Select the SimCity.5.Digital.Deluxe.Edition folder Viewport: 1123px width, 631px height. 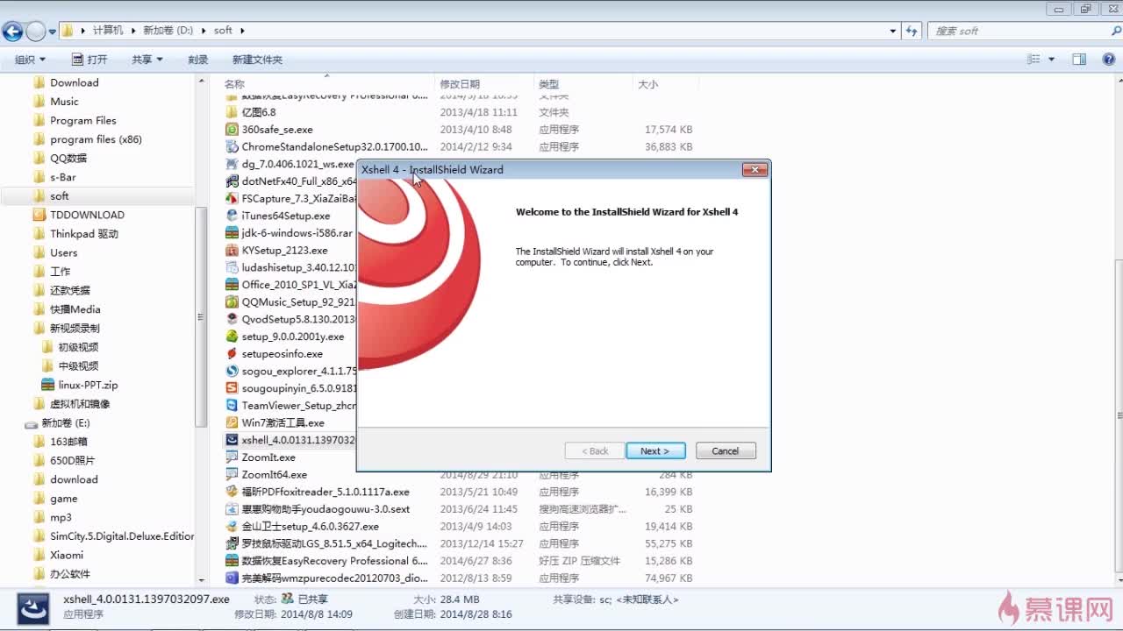tap(121, 536)
